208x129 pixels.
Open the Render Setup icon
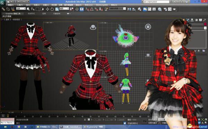click(165, 9)
